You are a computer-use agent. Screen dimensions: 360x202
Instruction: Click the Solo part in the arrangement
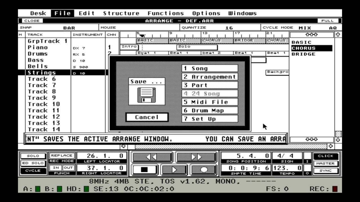click(197, 47)
